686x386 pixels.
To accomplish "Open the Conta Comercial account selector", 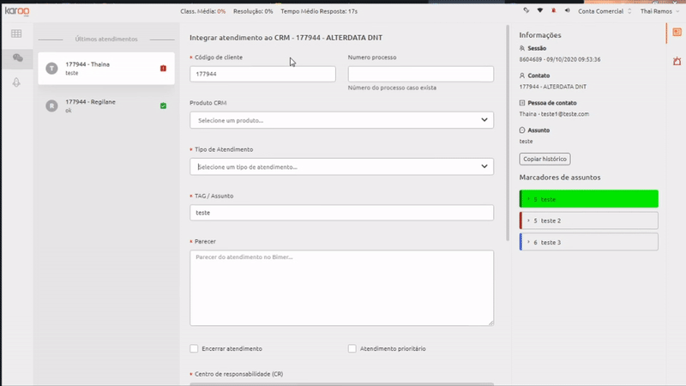I will [x=605, y=11].
